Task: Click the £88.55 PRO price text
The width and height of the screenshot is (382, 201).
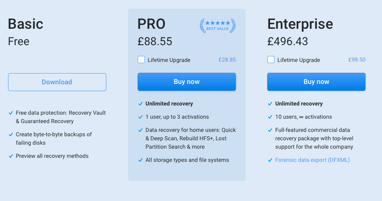Action: 155,41
